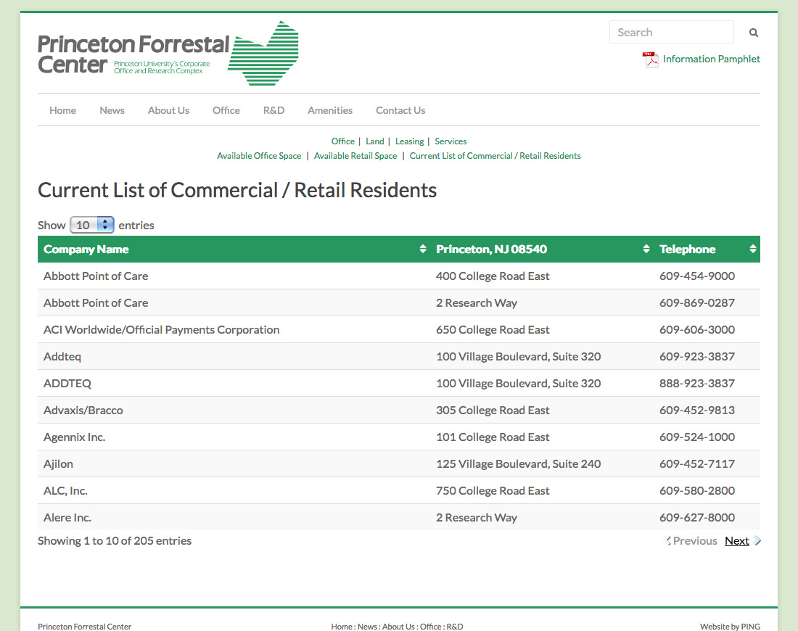Image resolution: width=798 pixels, height=631 pixels.
Task: Open Available Retail Space link
Action: 355,156
